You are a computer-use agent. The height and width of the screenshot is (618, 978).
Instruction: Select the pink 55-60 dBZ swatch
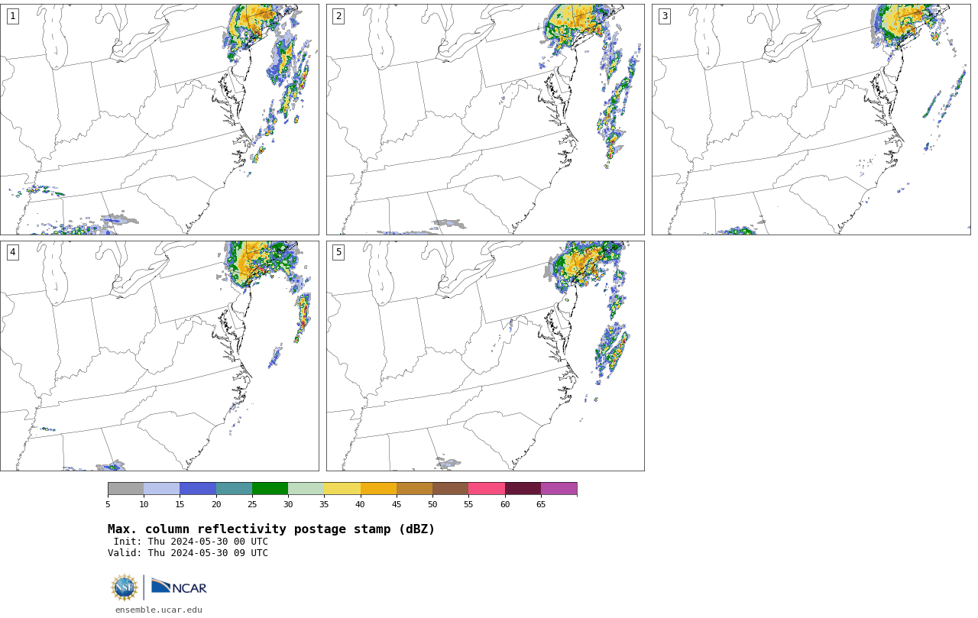[487, 489]
